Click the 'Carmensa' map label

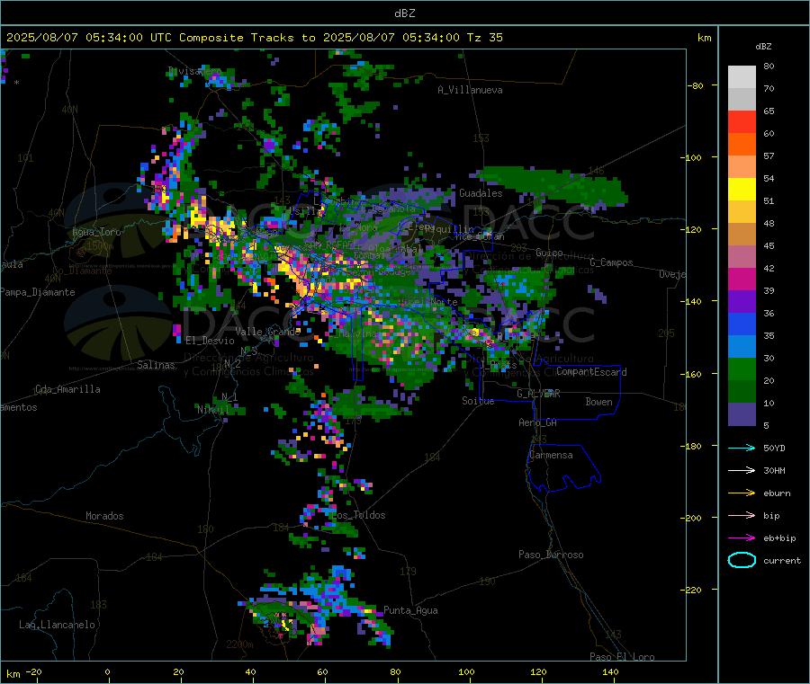pyautogui.click(x=551, y=455)
